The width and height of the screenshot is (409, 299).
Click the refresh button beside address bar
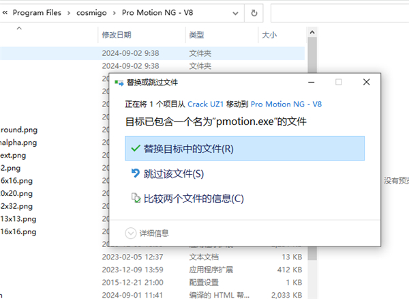pyautogui.click(x=254, y=12)
